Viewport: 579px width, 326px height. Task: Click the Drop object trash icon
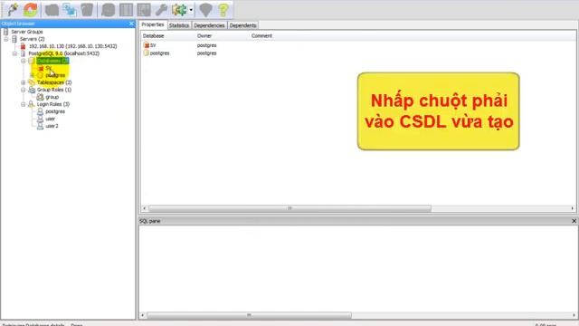click(x=87, y=10)
